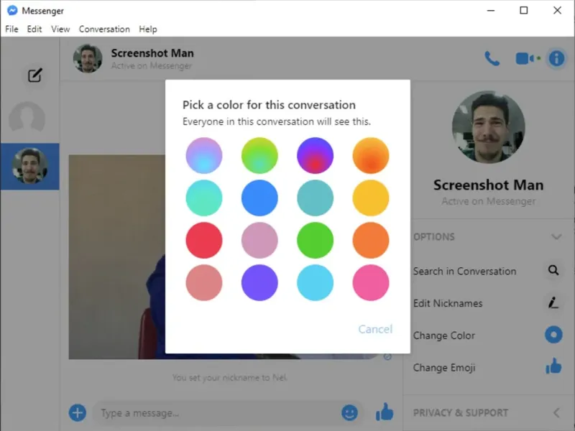The height and width of the screenshot is (431, 575).
Task: Pick the green gradient swatch
Action: (x=259, y=155)
